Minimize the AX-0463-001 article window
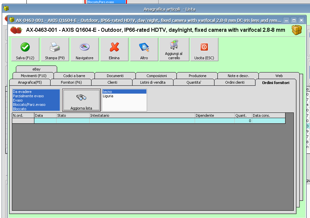 pyautogui.click(x=286, y=20)
